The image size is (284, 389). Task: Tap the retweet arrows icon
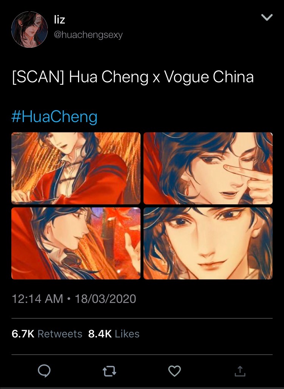109,372
